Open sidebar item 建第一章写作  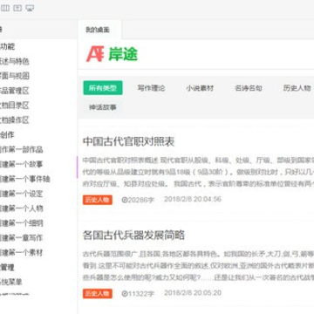[22, 238]
